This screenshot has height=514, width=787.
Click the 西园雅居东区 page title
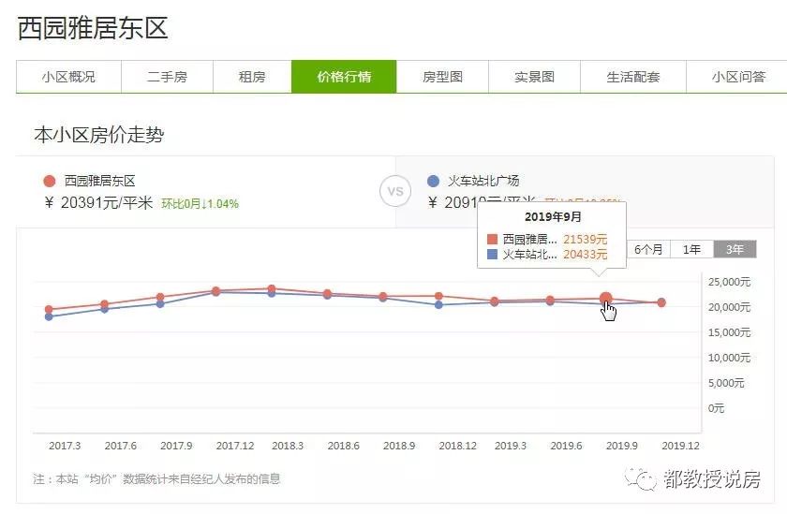tap(93, 28)
